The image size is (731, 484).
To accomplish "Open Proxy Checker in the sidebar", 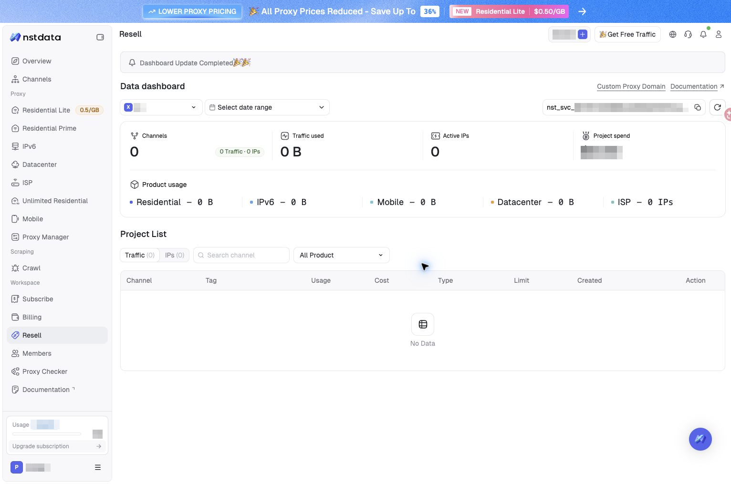I will click(x=57, y=371).
